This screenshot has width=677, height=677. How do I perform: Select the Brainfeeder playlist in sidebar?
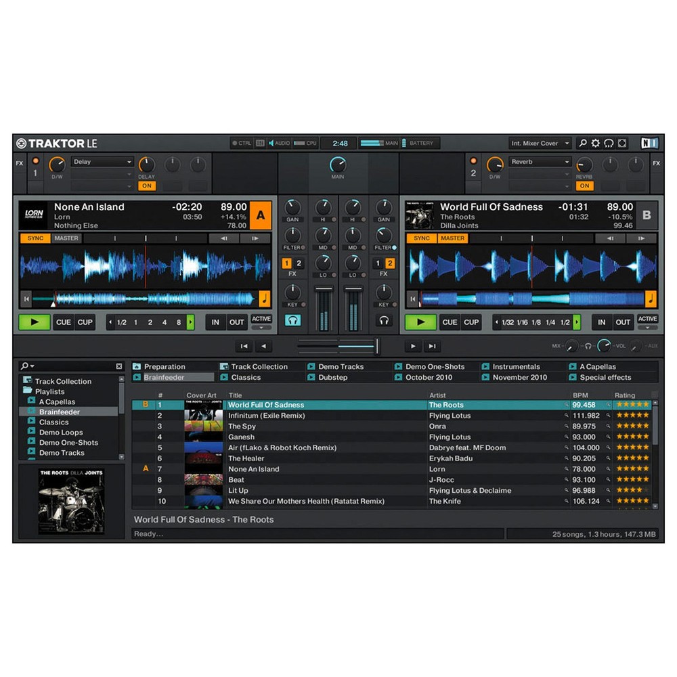[x=59, y=411]
